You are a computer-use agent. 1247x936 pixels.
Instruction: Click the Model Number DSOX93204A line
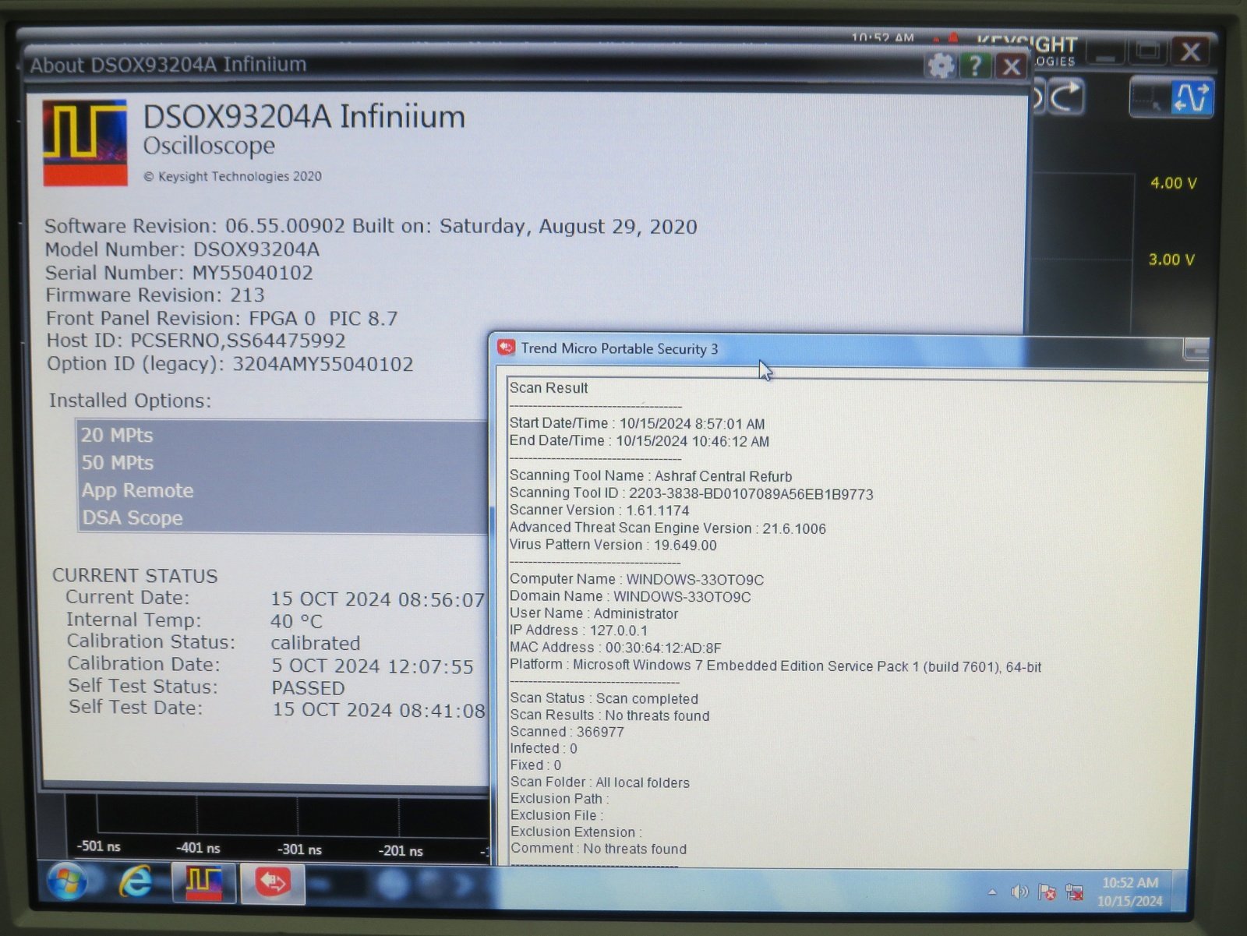pos(182,249)
